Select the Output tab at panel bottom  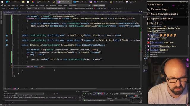tap(12, 102)
